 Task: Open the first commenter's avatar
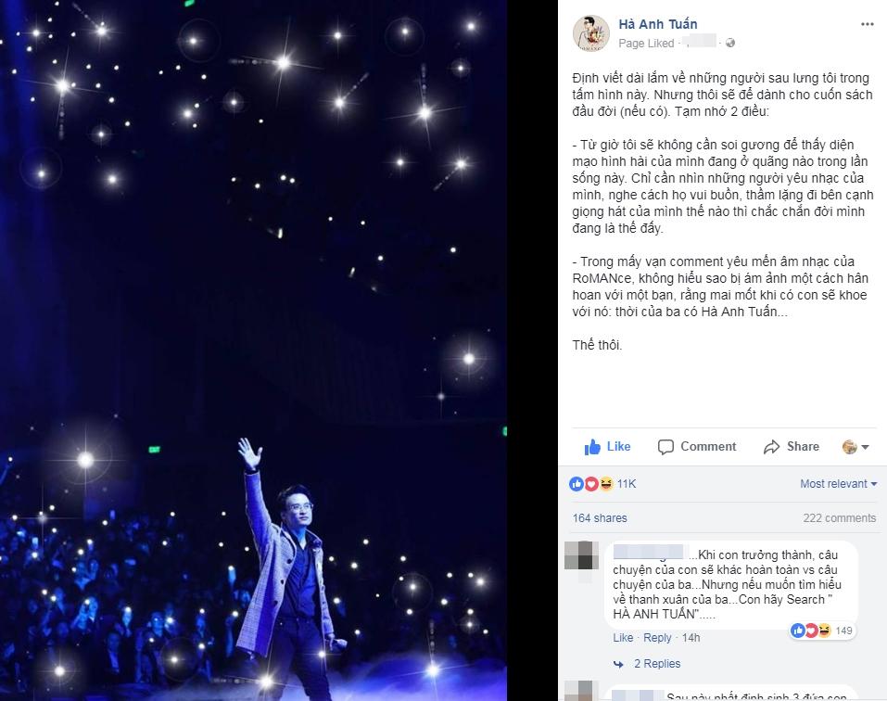tap(581, 555)
